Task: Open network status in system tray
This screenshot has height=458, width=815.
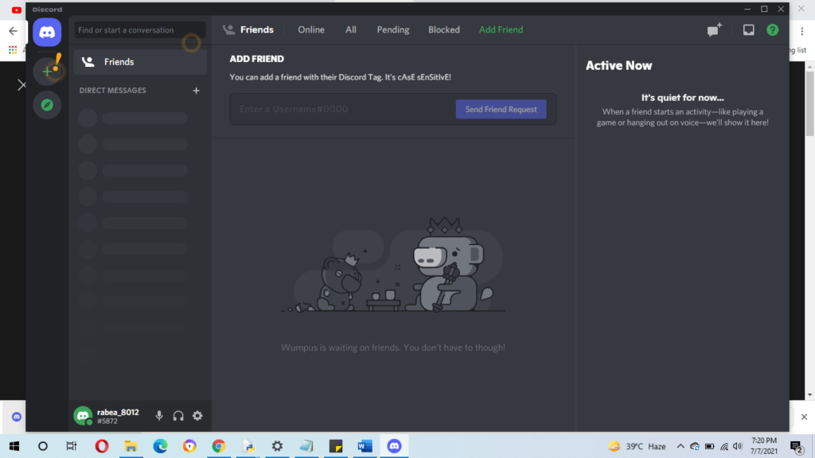Action: [x=724, y=446]
